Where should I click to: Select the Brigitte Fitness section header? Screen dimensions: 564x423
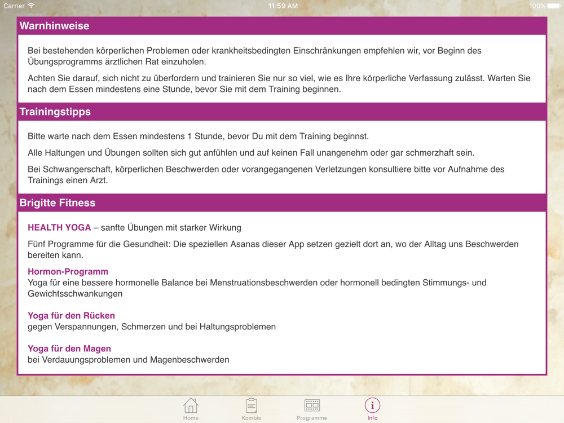click(282, 203)
